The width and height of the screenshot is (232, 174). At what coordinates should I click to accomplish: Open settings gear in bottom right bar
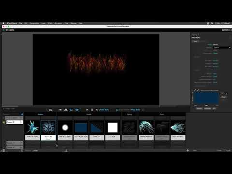point(188,150)
